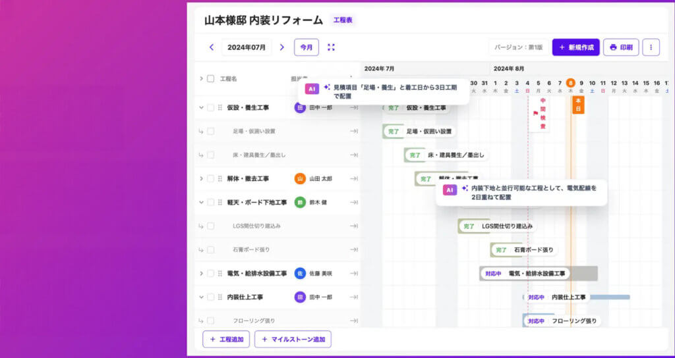Click jump-to-bar arrow on 内装仕上工事 row
Viewport: 675px width, 358px height.
point(354,297)
